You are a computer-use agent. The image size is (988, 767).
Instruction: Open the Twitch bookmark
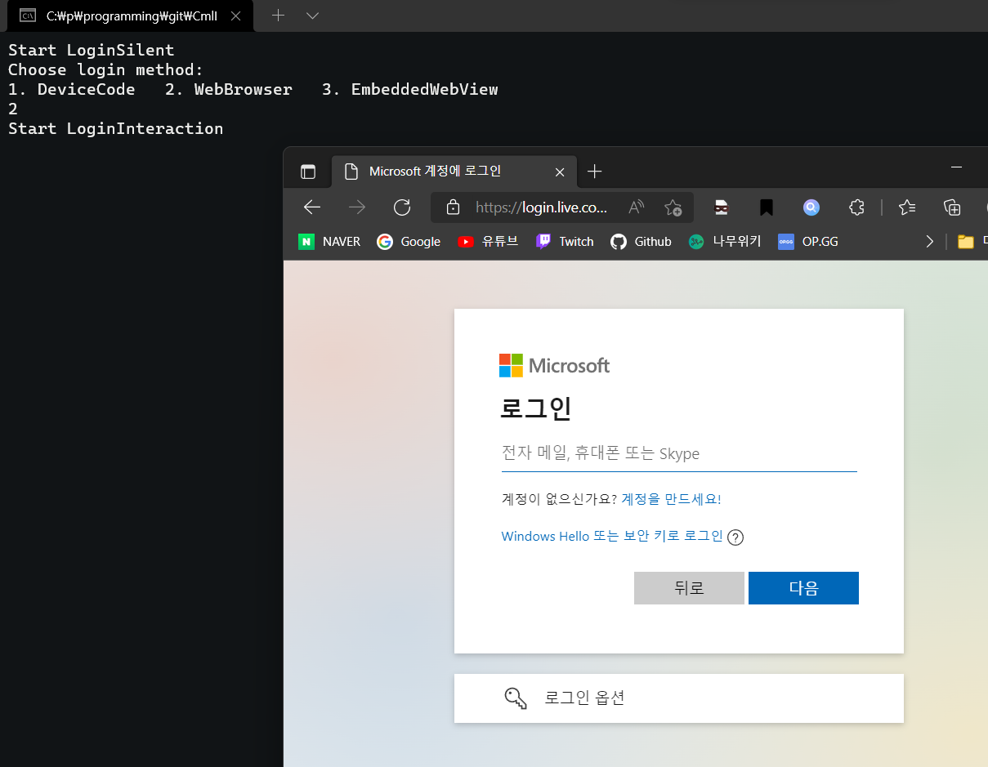coord(565,242)
